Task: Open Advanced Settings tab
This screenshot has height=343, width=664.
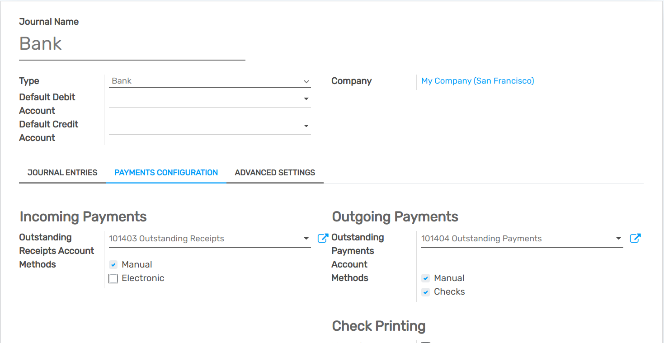Action: coord(275,173)
